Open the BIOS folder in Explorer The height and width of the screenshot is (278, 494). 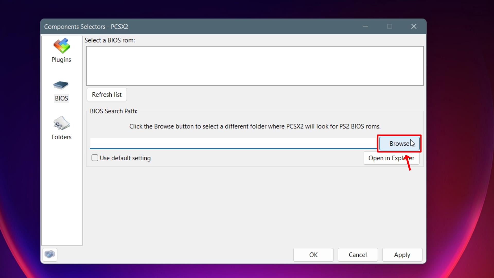(x=391, y=158)
